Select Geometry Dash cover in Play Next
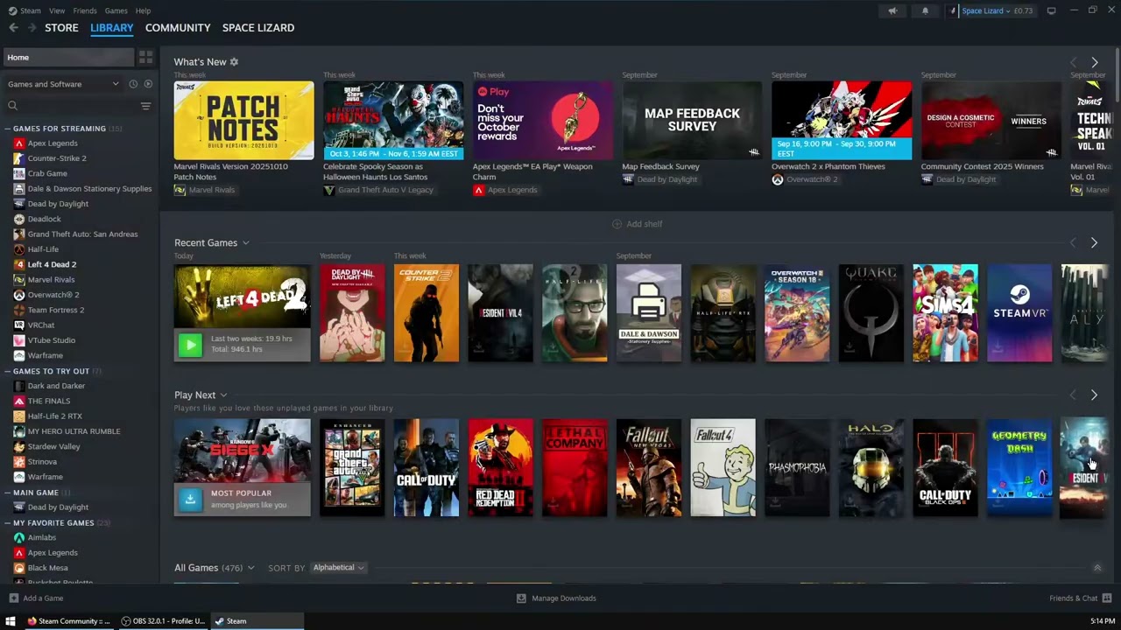The height and width of the screenshot is (630, 1121). pos(1019,467)
